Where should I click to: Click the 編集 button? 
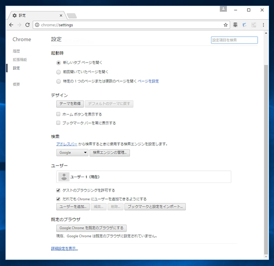[x=99, y=207]
